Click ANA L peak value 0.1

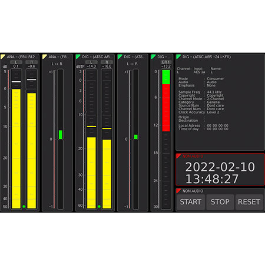pyautogui.click(x=16, y=67)
